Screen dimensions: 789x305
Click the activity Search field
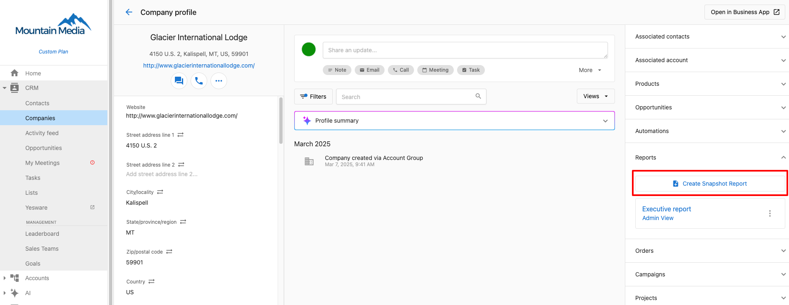[411, 97]
